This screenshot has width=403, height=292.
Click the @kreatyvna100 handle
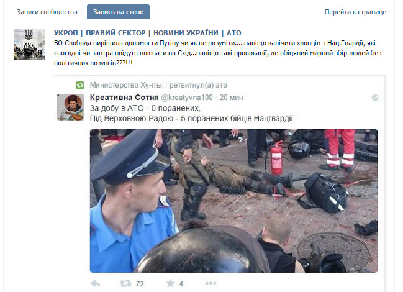(x=187, y=98)
